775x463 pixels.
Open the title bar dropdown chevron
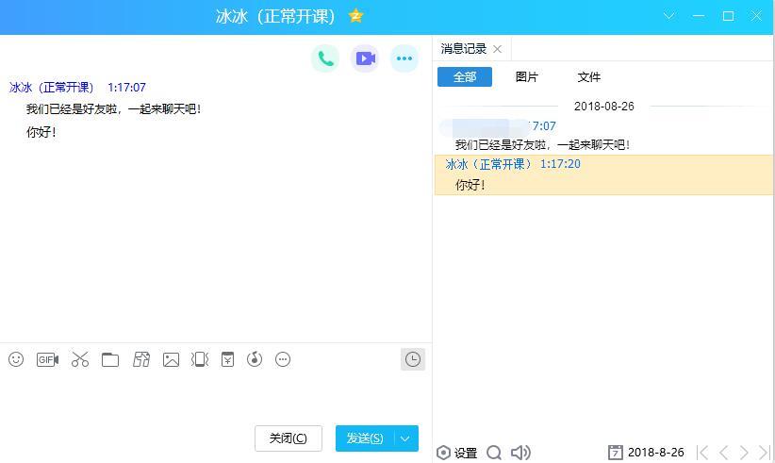tap(669, 16)
